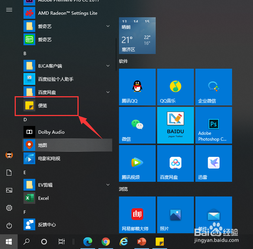The width and height of the screenshot is (253, 249).
Task: Switch to Google Chrome on taskbar
Action: tap(106, 242)
